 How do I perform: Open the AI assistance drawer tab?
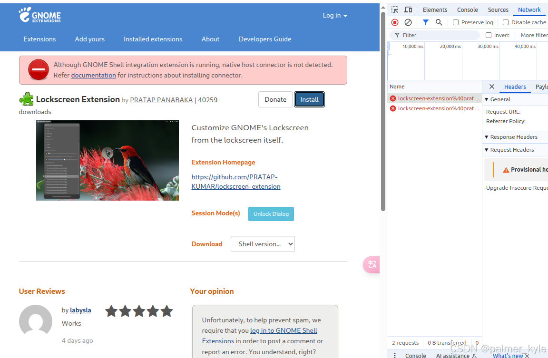(x=456, y=355)
